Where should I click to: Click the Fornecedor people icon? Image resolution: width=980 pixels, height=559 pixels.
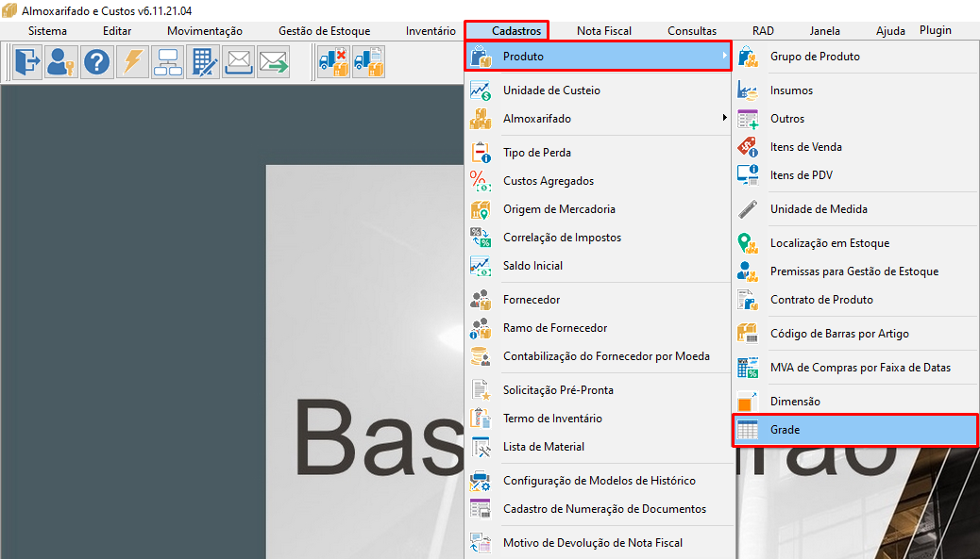pyautogui.click(x=481, y=300)
